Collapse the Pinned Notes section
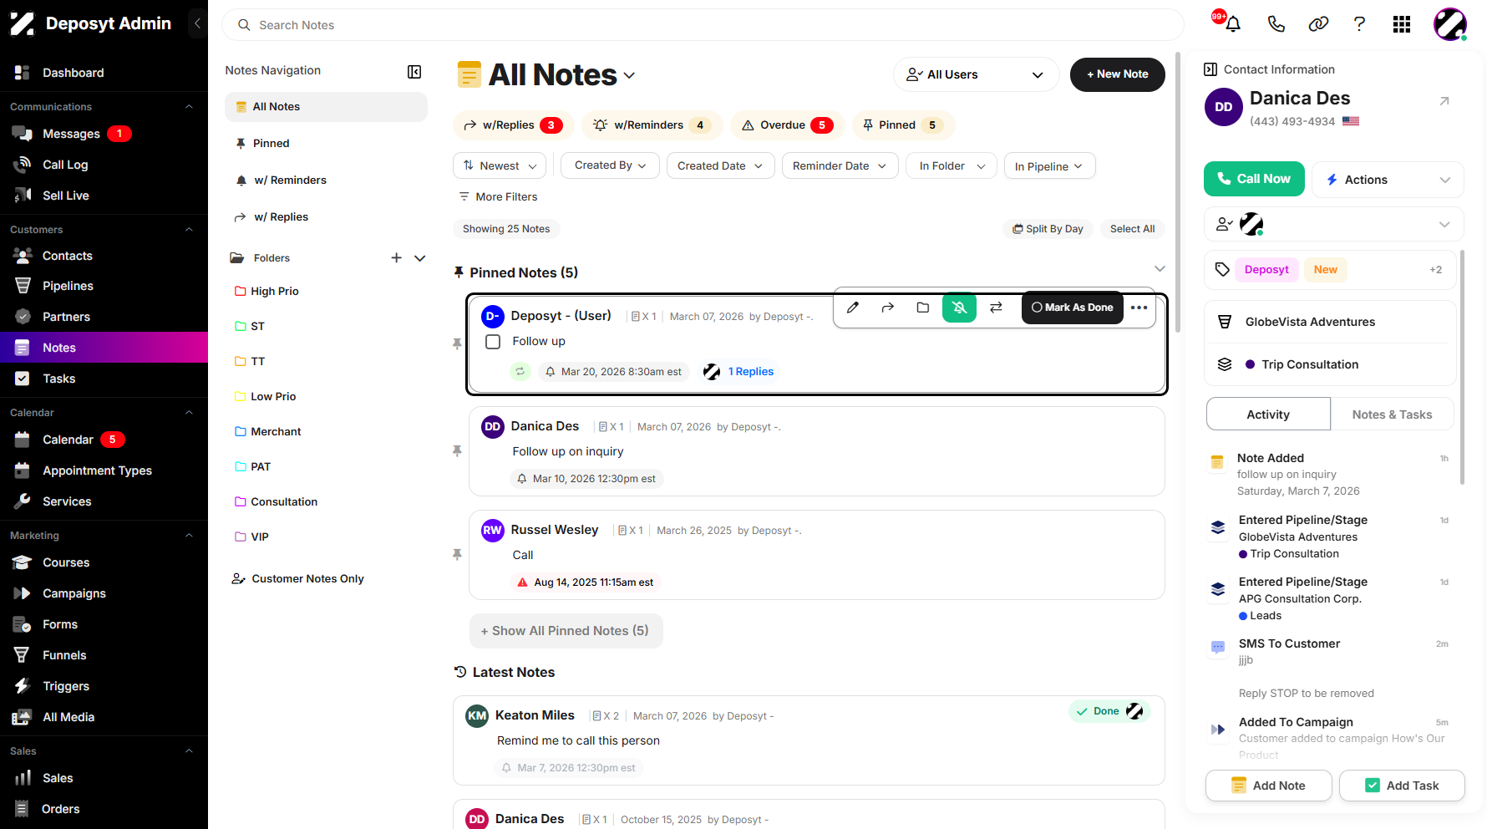1487x829 pixels. click(1160, 269)
